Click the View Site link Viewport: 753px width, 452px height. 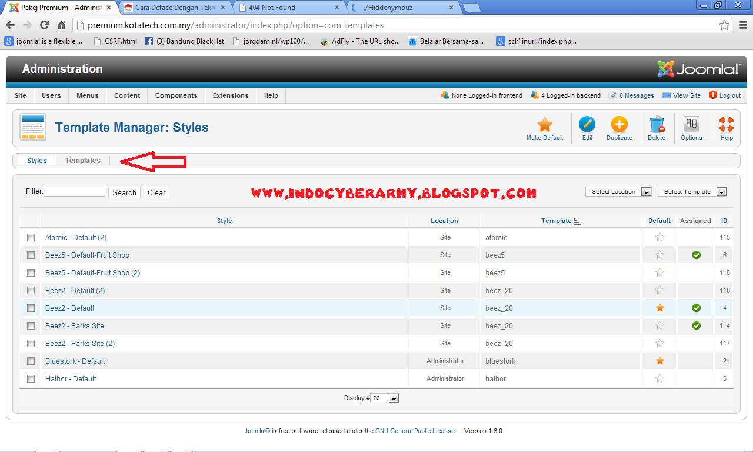(x=682, y=95)
